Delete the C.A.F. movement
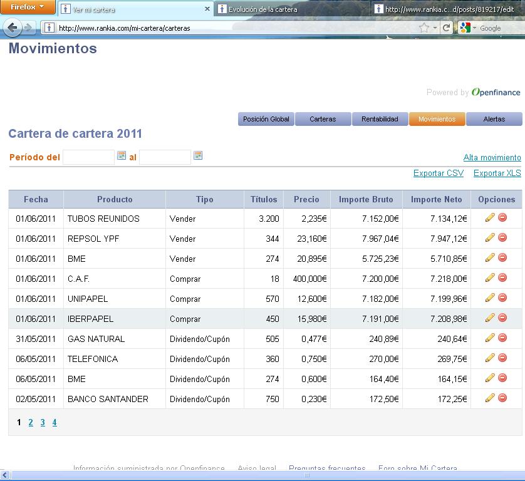The image size is (525, 481). pos(502,278)
